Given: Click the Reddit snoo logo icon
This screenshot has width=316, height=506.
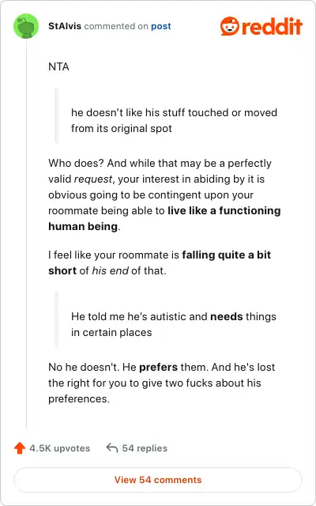Looking at the screenshot, I should [230, 26].
